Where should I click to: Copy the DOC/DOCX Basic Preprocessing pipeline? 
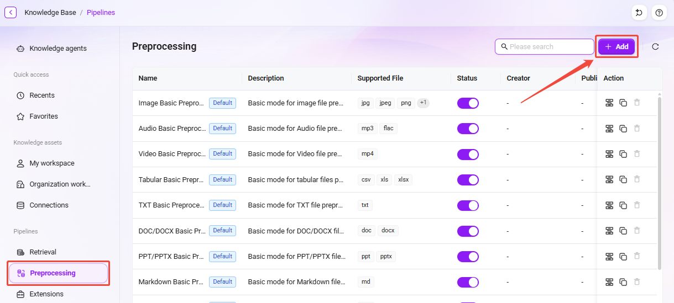click(x=623, y=231)
